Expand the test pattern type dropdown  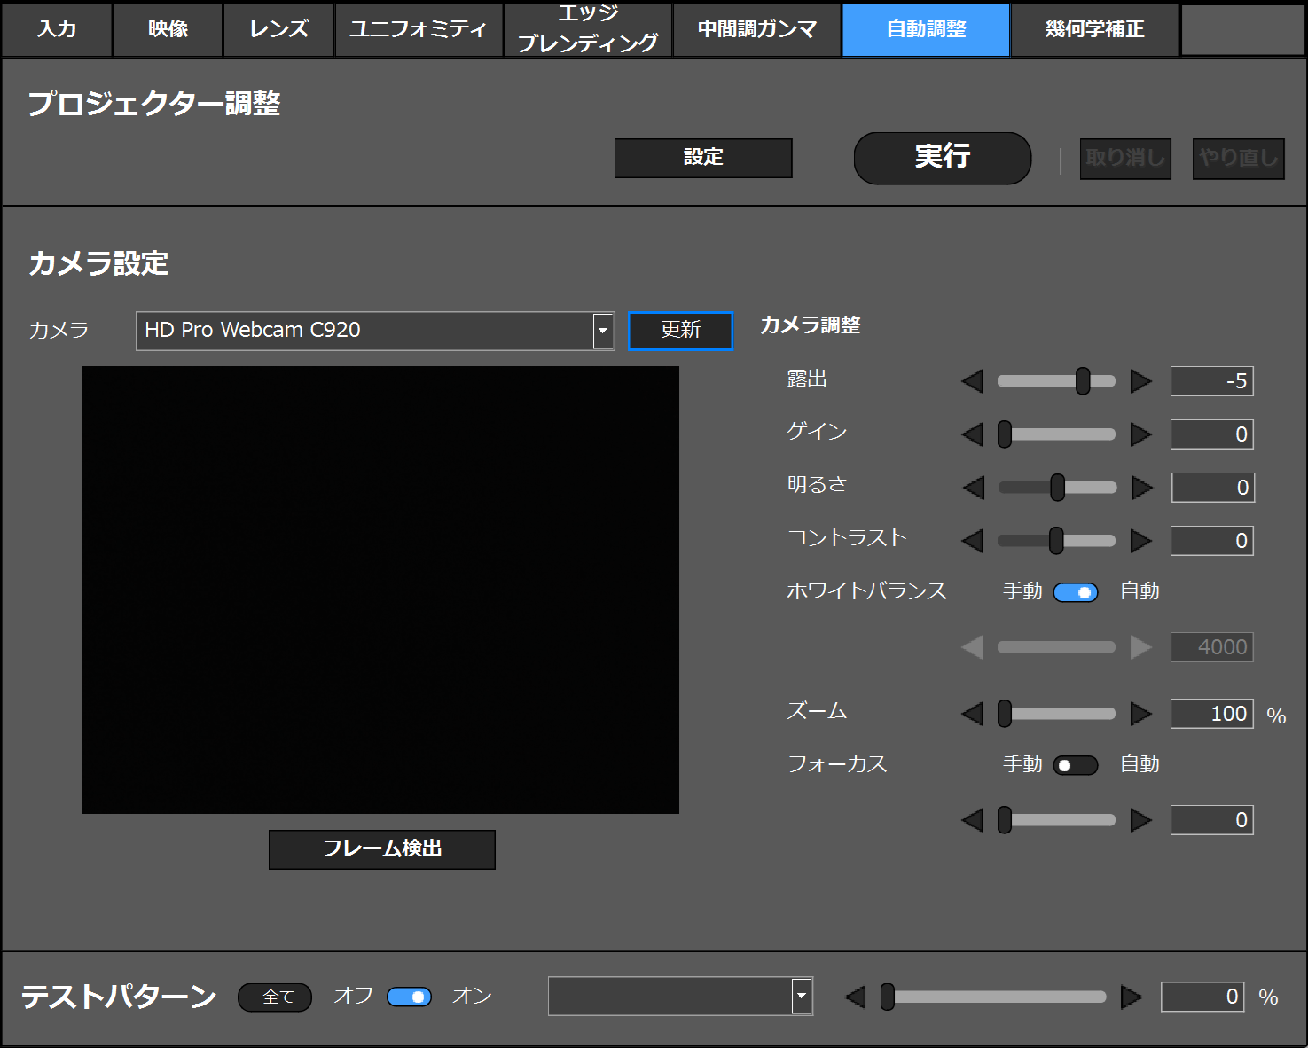click(x=802, y=996)
